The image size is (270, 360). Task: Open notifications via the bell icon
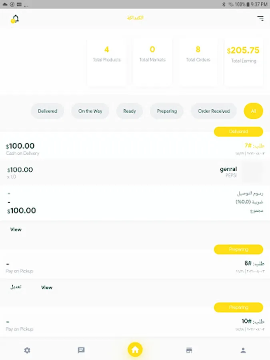click(x=15, y=19)
